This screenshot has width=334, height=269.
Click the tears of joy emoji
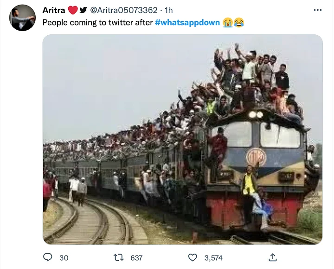pyautogui.click(x=239, y=22)
